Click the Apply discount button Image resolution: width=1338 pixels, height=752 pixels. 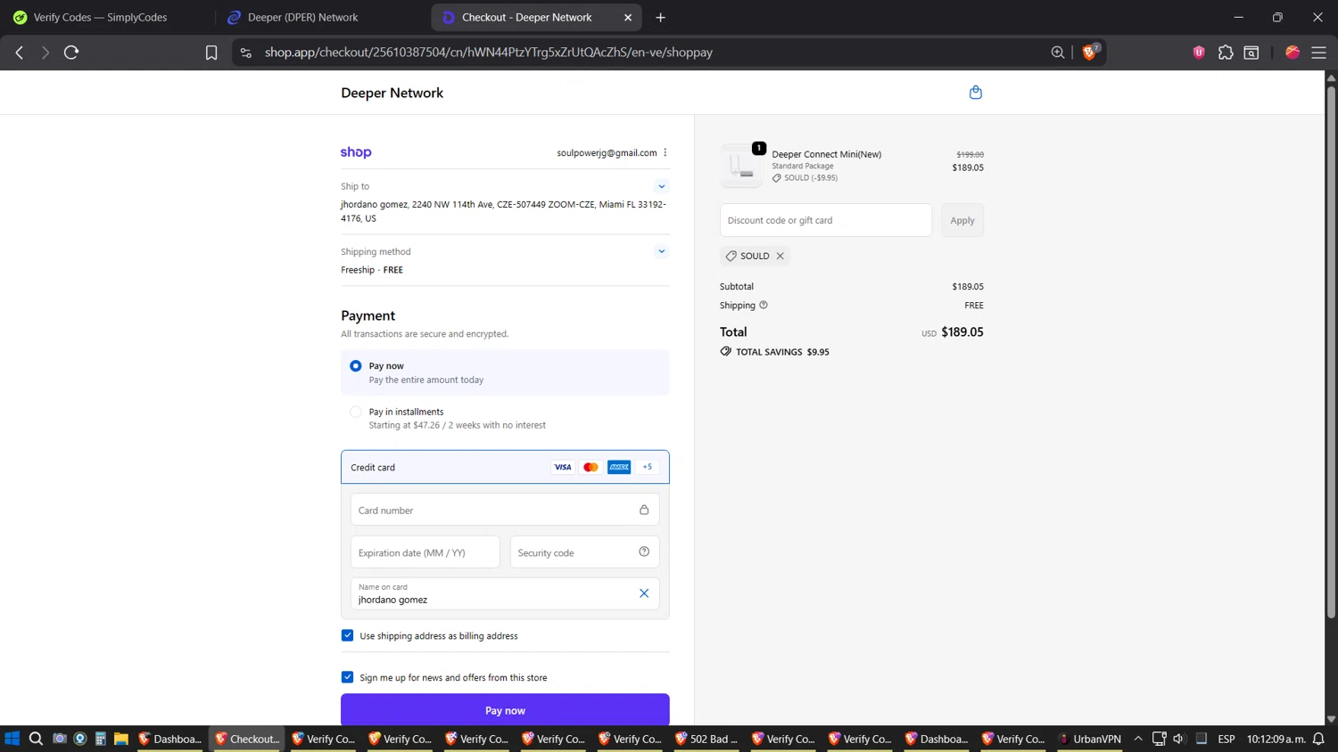coord(962,220)
